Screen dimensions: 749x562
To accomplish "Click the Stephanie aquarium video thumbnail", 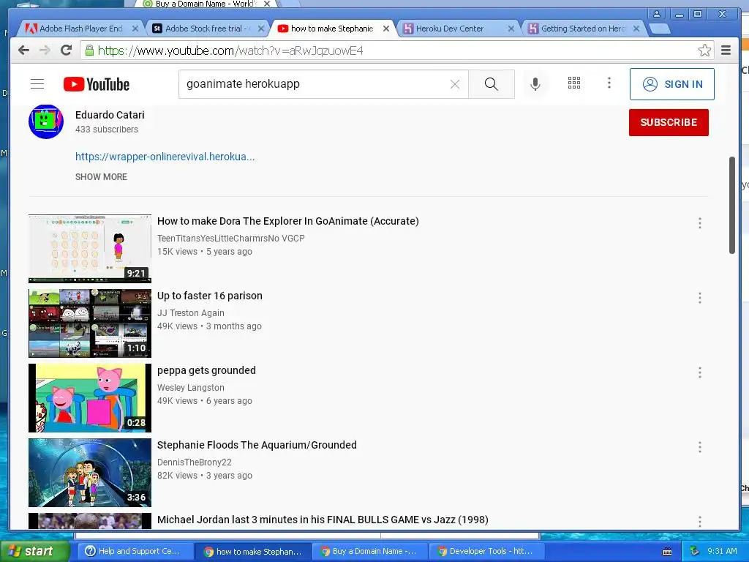I will pyautogui.click(x=90, y=472).
